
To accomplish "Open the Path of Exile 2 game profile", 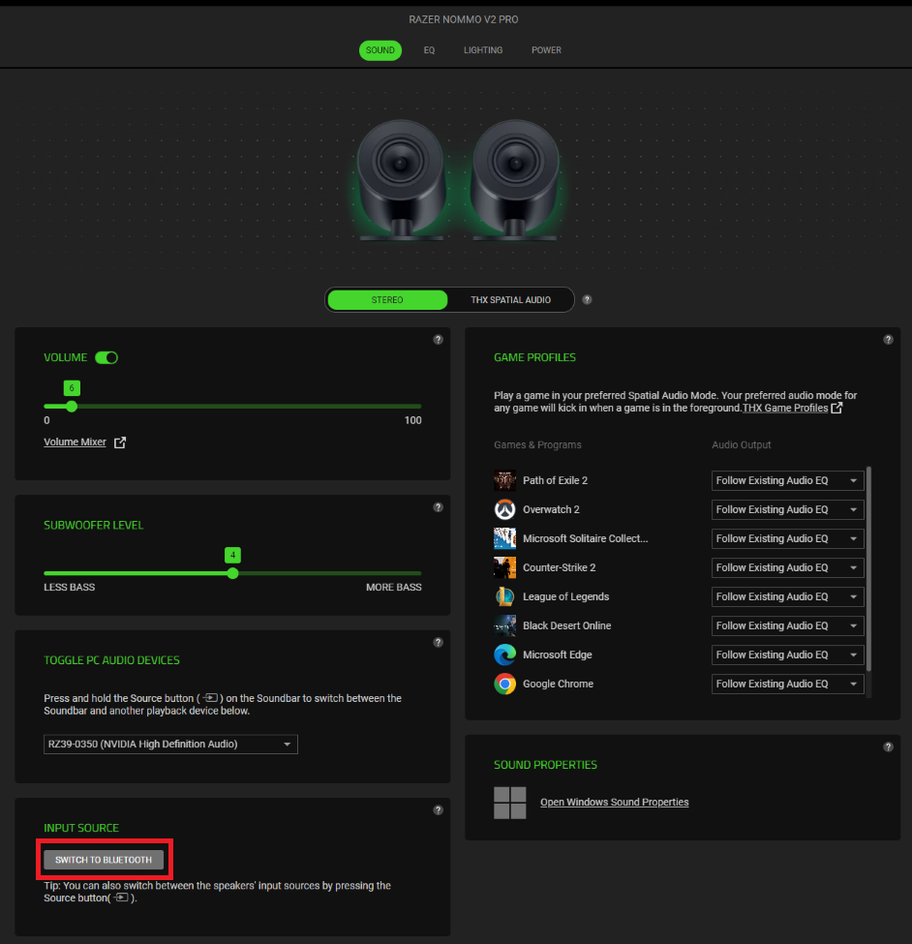I will [504, 480].
